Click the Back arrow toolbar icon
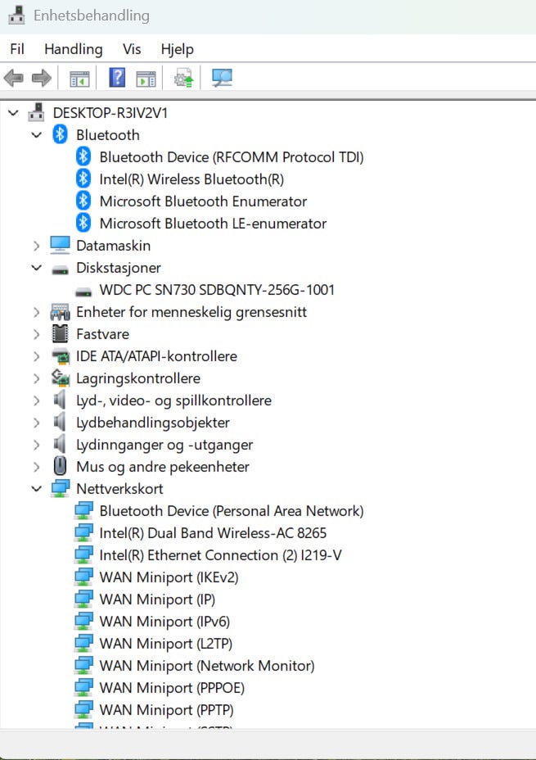The image size is (536, 760). [14, 78]
